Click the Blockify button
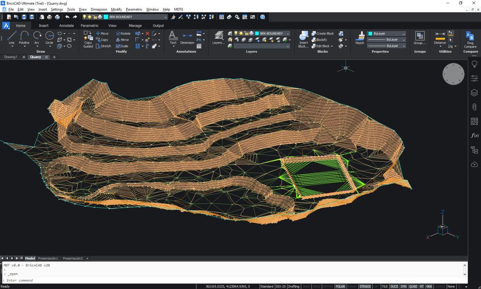Screen dimensions: 481x289 (319, 40)
